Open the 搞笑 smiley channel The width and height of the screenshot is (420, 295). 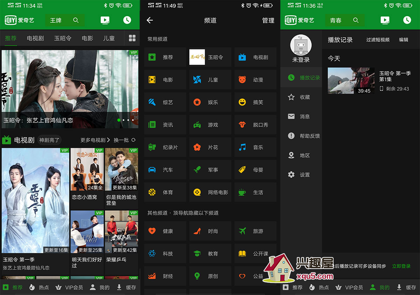(255, 102)
